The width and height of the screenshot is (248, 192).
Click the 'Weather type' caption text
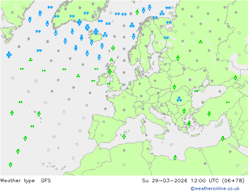(17, 181)
